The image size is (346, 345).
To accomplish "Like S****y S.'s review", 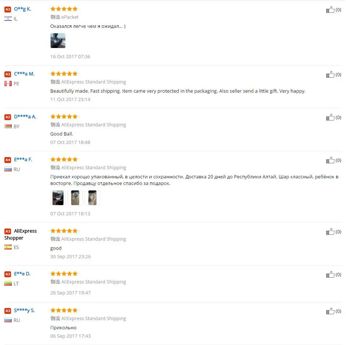I will pos(330,311).
